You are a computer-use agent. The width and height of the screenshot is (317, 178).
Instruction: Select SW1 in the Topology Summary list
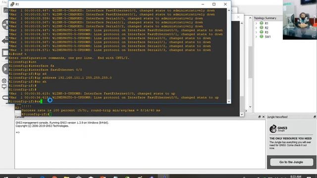tap(267, 37)
